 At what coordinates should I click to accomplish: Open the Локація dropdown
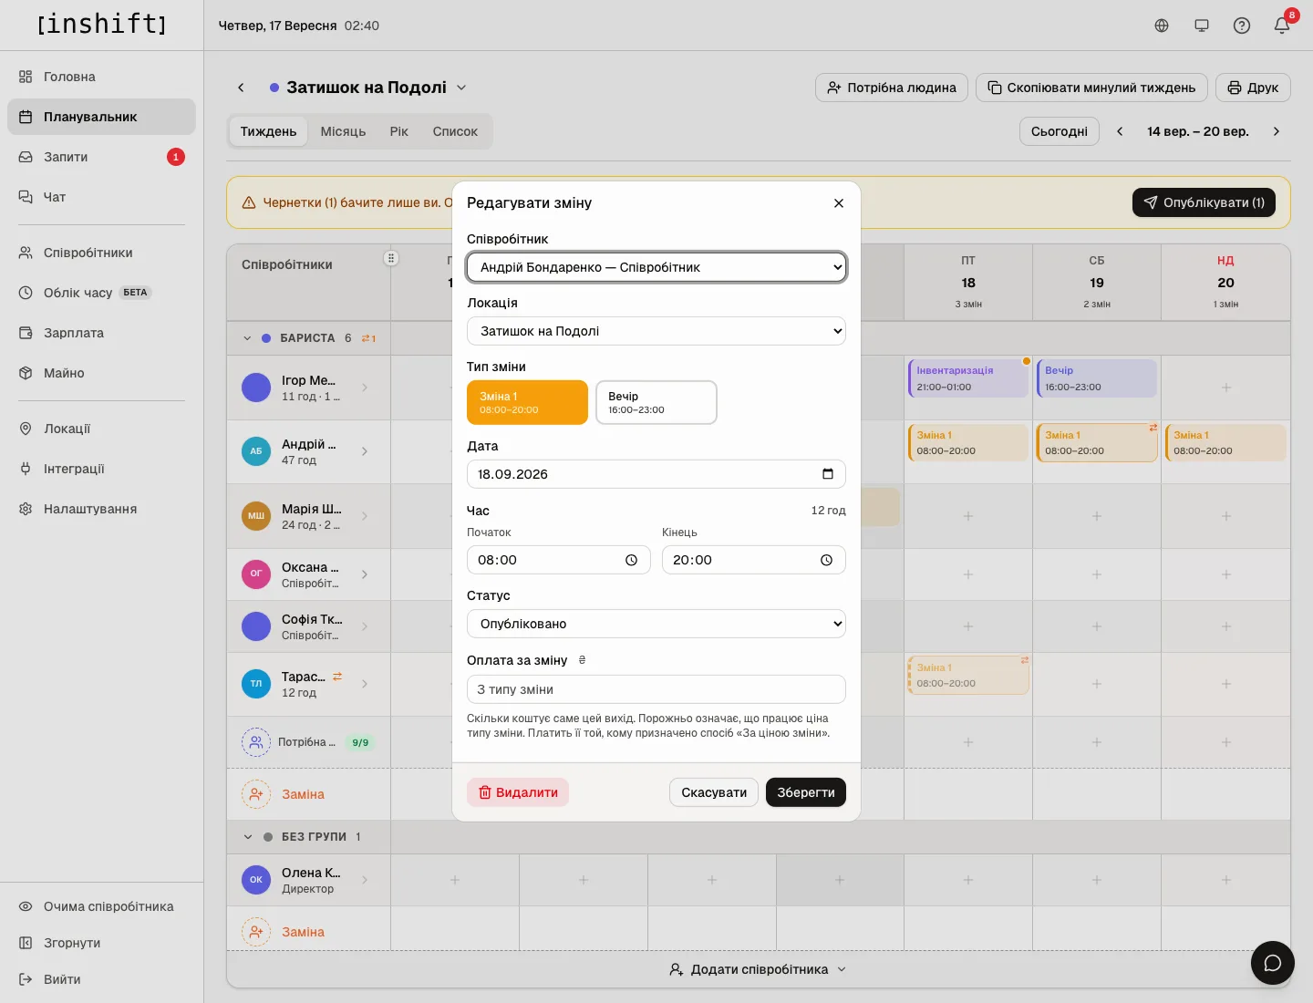tap(656, 331)
